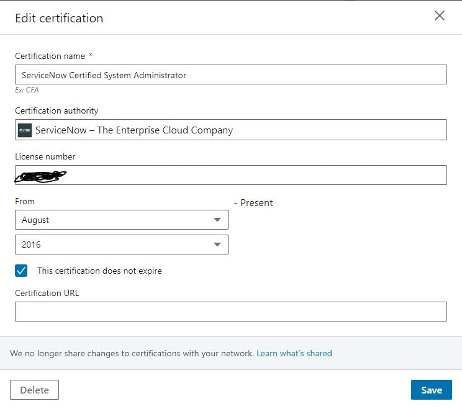Viewport: 462px width, 409px height.
Task: Click the 'Edit certification' title text
Action: 59,18
